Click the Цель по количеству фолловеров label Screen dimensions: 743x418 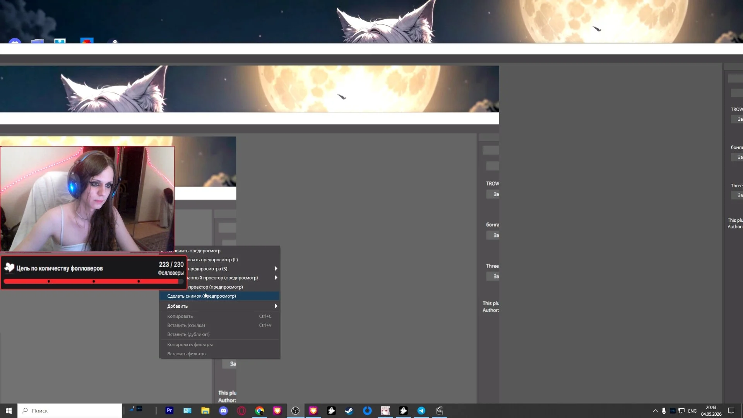coord(60,268)
